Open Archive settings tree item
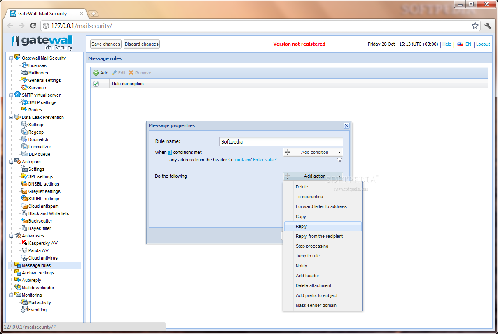The height and width of the screenshot is (334, 498). [38, 273]
